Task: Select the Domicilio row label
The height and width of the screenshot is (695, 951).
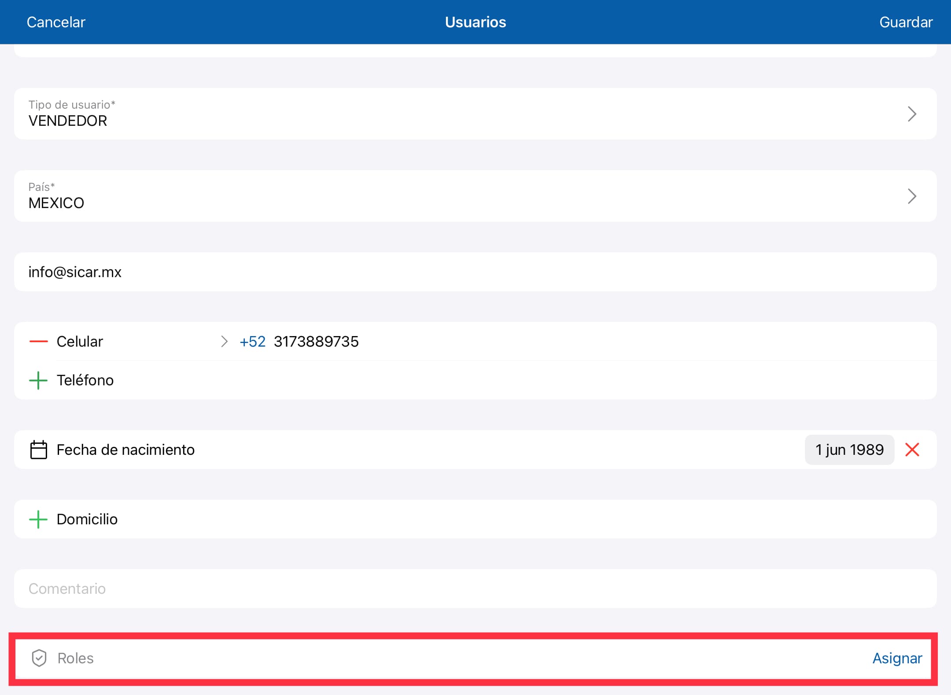Action: click(87, 519)
